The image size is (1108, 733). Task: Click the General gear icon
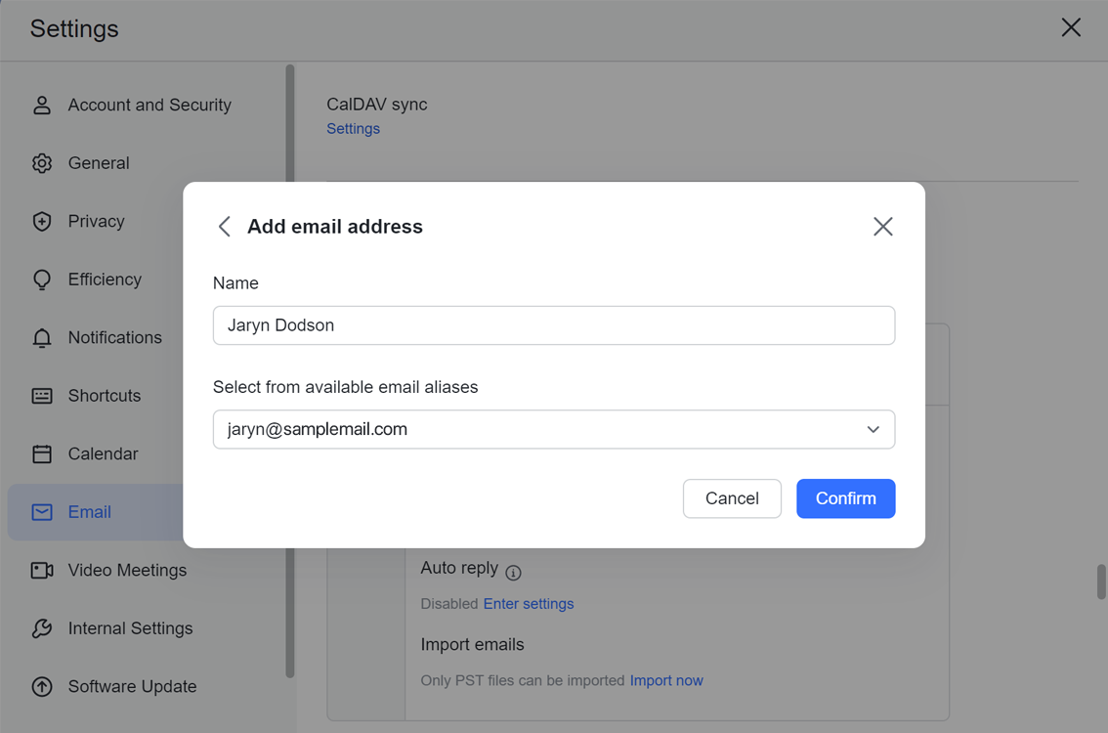(x=42, y=163)
